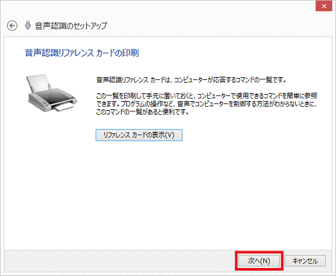This screenshot has height=276, width=336.
Task: Go back using the circled arrow icon
Action: [x=12, y=26]
